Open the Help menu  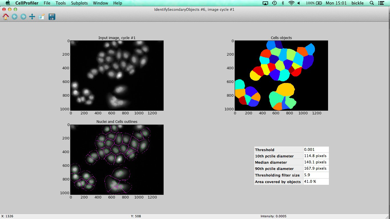tap(118, 3)
